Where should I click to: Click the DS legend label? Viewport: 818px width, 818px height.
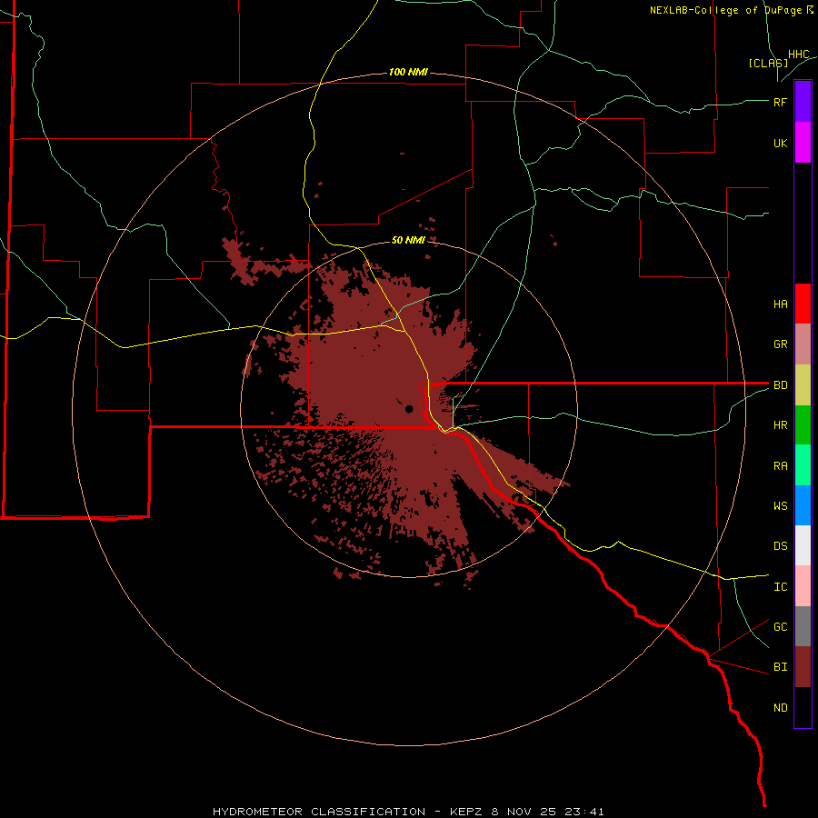(780, 545)
